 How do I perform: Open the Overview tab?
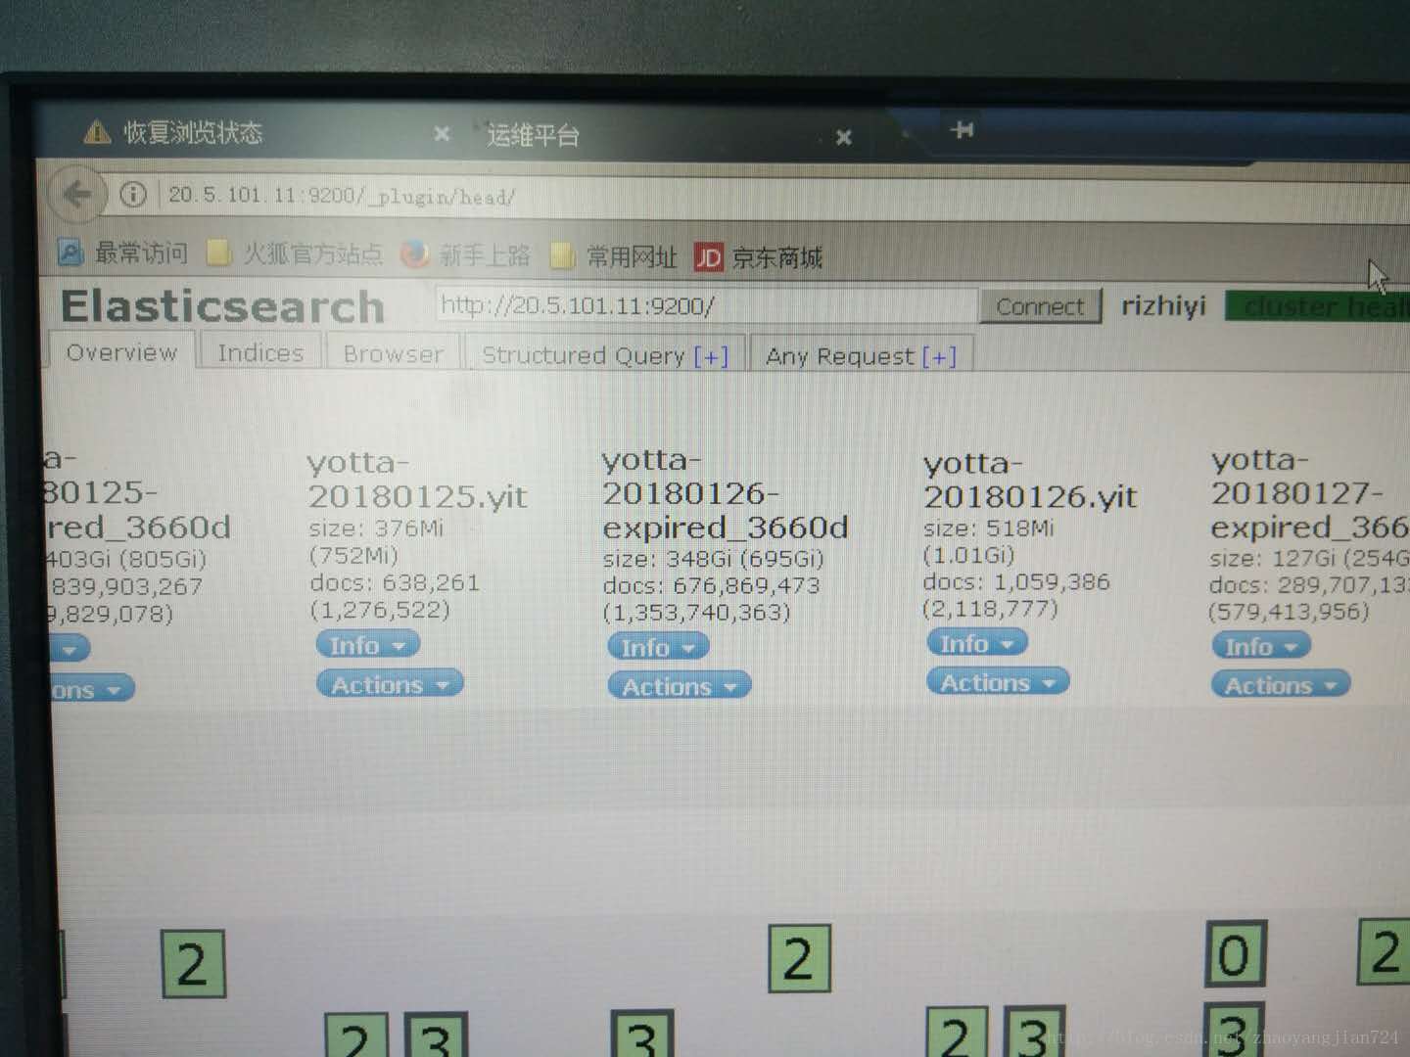point(121,352)
